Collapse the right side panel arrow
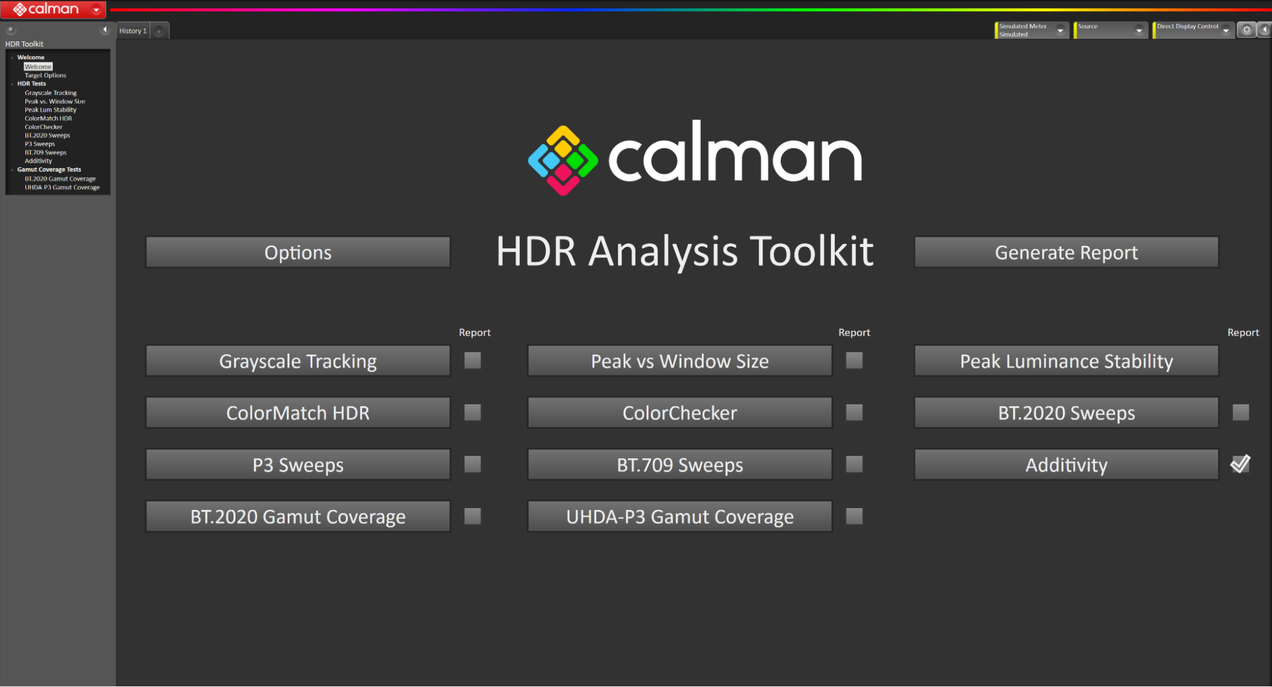1272x687 pixels. [1265, 30]
